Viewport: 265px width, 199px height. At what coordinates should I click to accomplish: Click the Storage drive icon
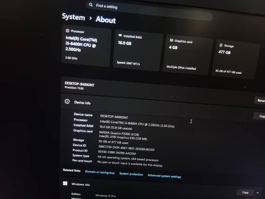[221, 45]
